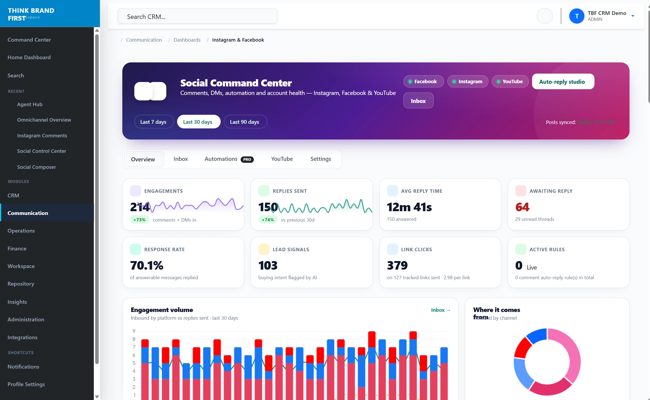Open Social Composer from recent list
This screenshot has width=650, height=400.
[36, 167]
